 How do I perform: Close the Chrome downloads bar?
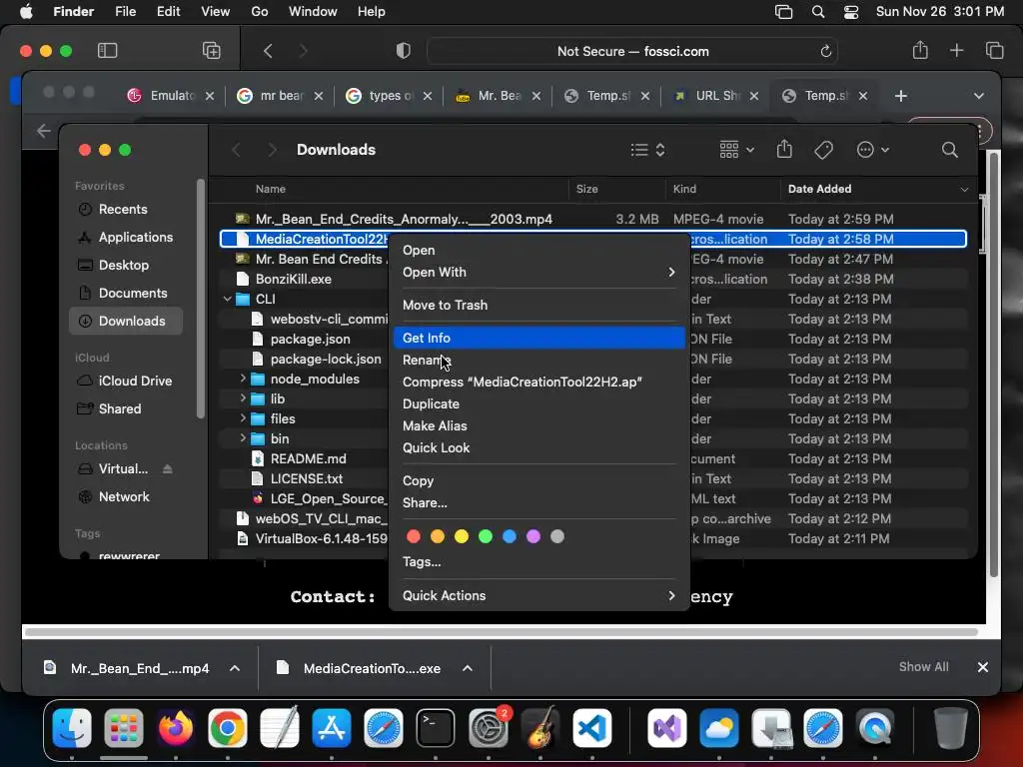tap(983, 666)
